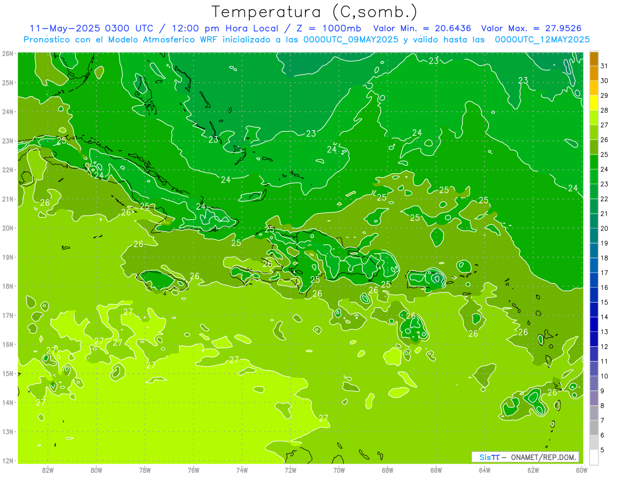Click the '25N' latitude axis label
Viewport: 618px width, 477px height.
(8, 82)
